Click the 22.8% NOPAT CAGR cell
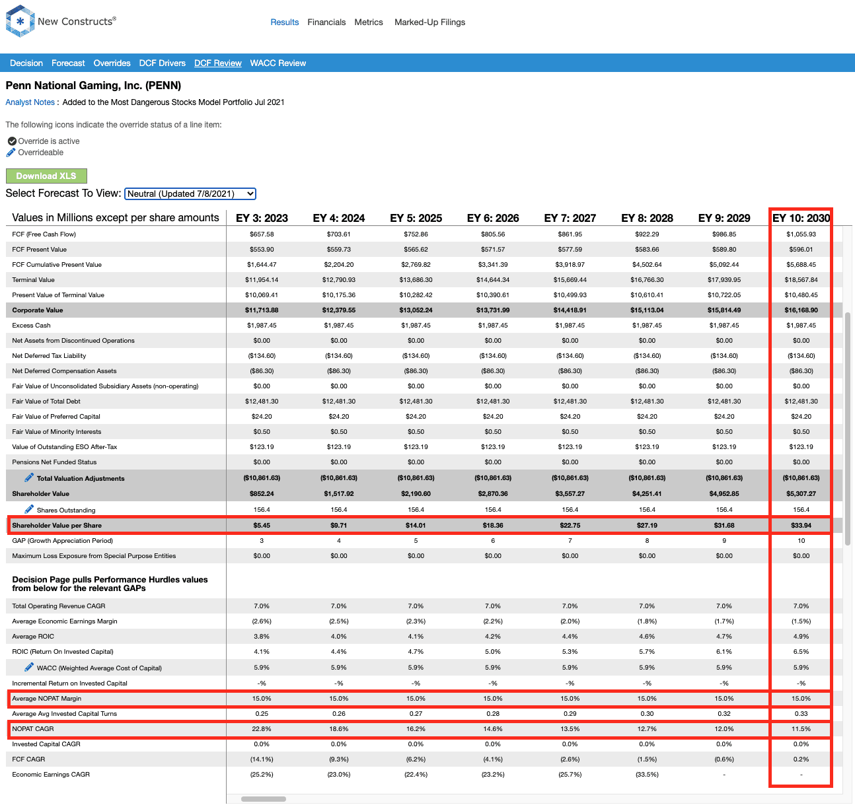 262,729
